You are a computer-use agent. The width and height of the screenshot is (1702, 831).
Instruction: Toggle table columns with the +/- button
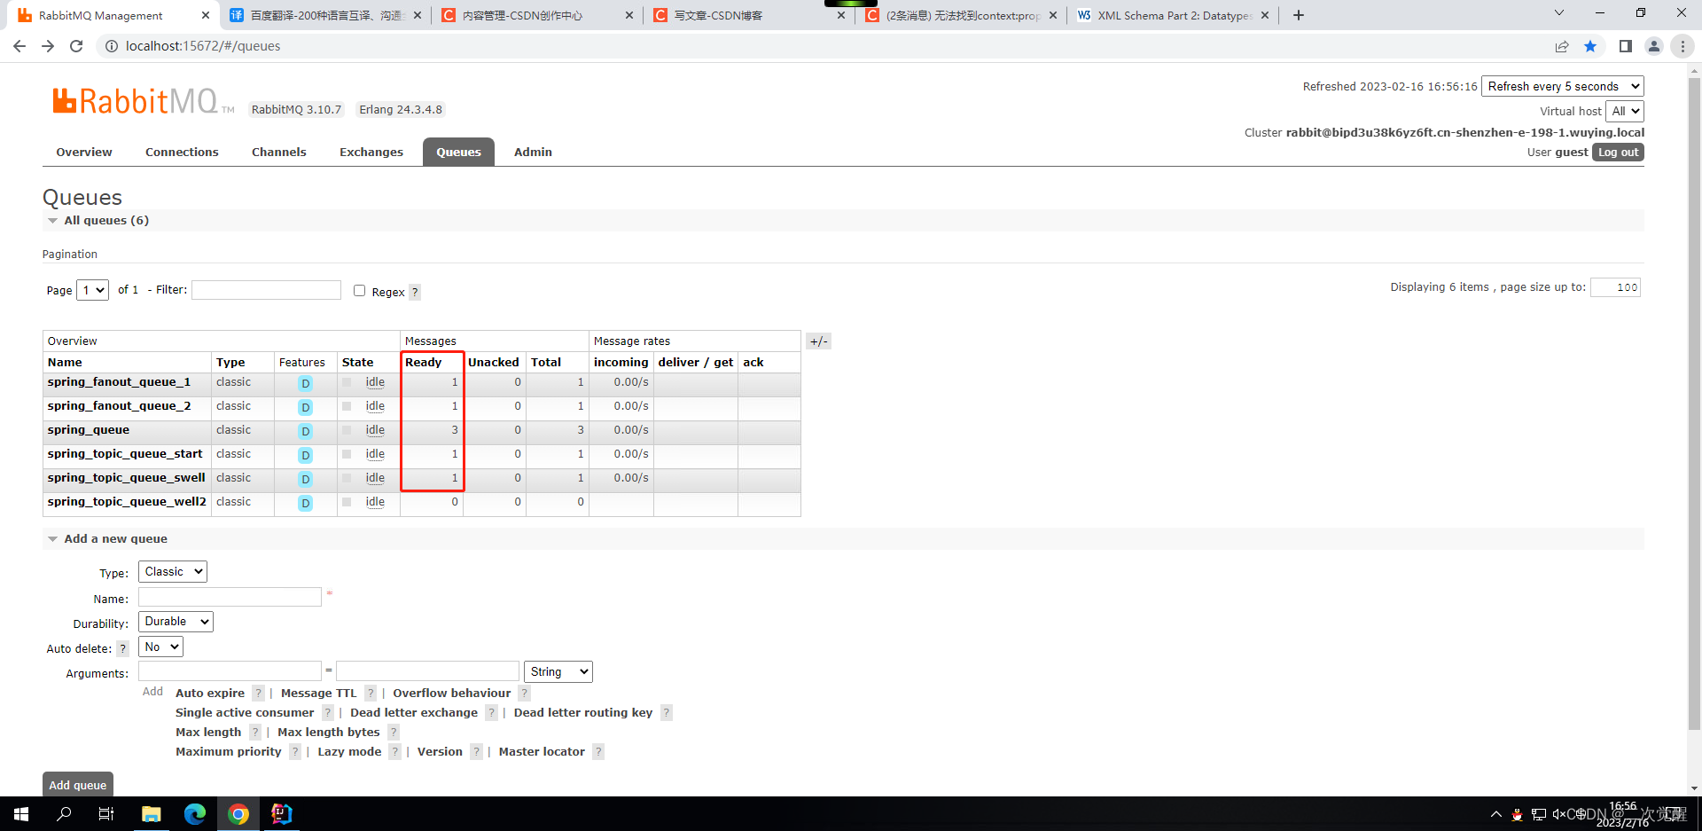click(819, 341)
